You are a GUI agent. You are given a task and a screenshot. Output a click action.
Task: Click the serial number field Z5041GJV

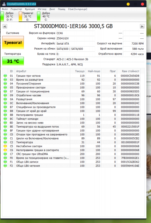[75, 38]
